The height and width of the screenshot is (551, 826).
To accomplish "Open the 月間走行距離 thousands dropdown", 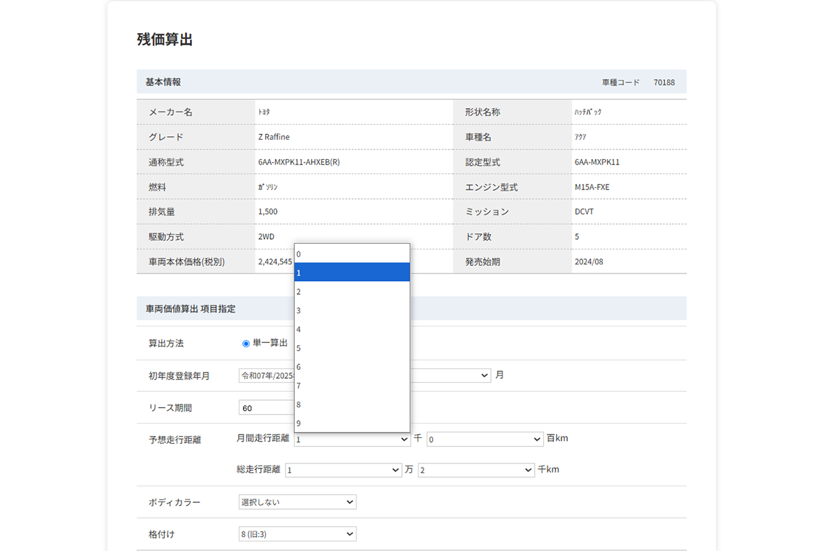I will 352,439.
